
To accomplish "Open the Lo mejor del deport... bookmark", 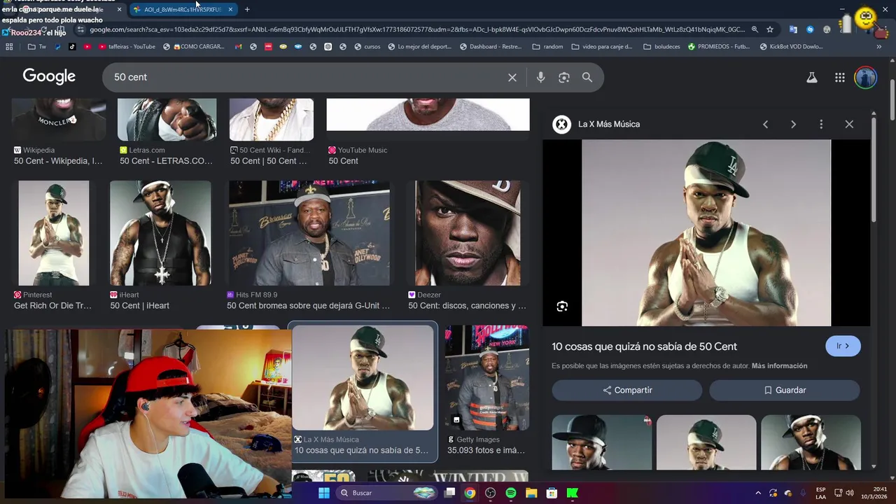I will [x=419, y=47].
